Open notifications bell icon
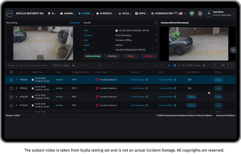The height and width of the screenshot is (154, 241). [x=200, y=14]
